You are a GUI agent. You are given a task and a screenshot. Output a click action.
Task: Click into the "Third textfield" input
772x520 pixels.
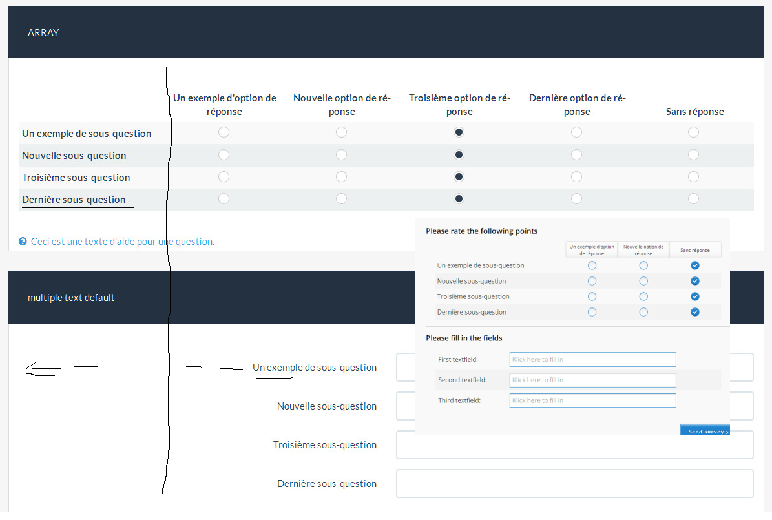click(x=592, y=400)
